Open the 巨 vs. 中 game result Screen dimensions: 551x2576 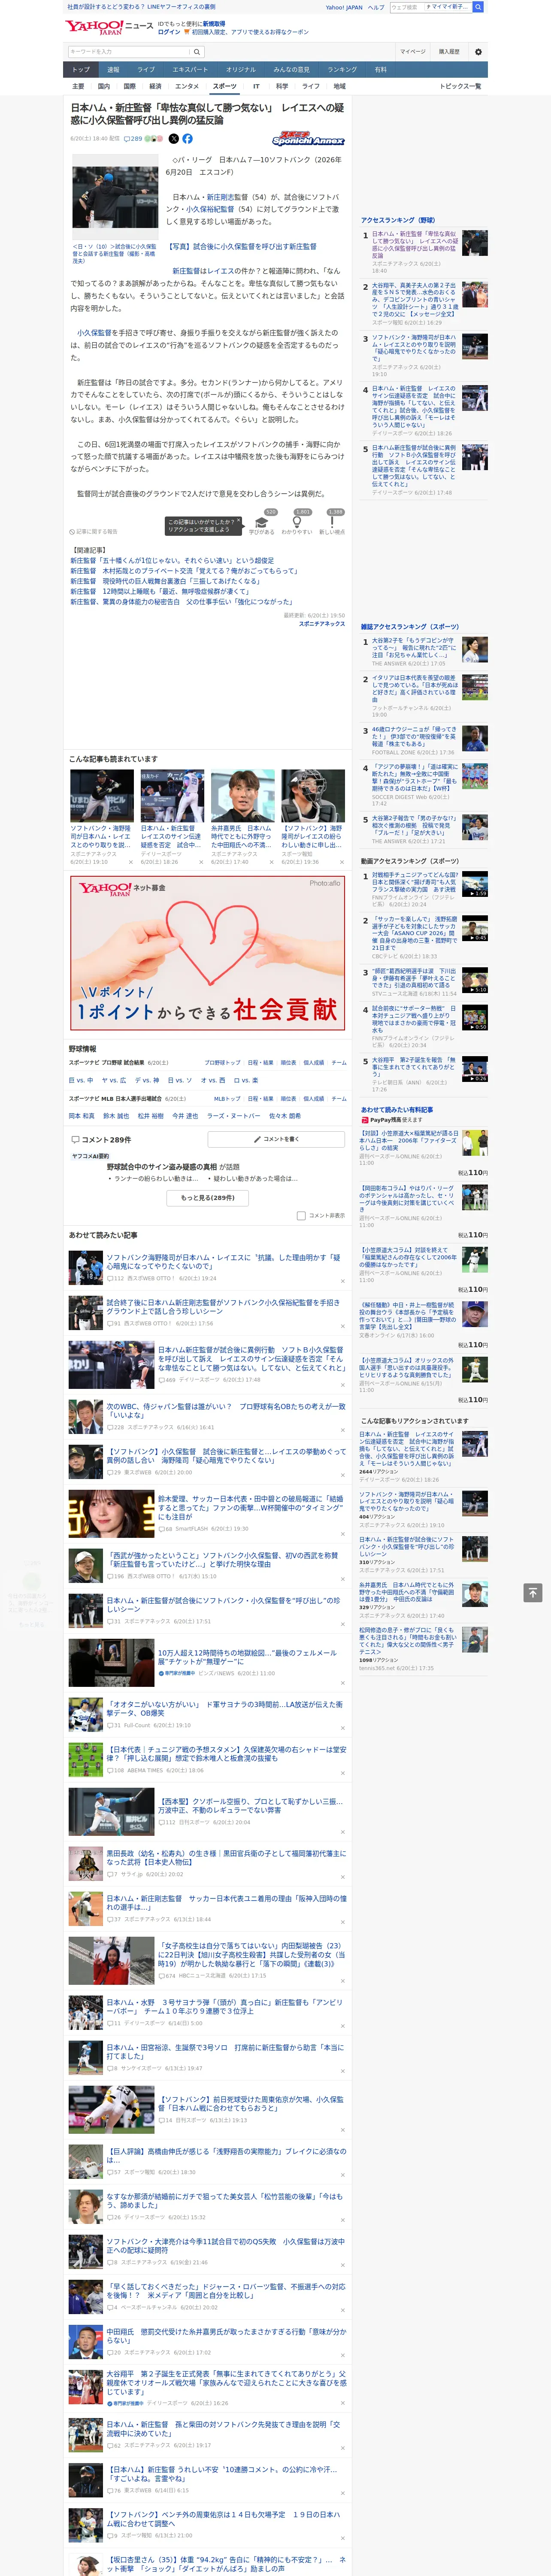coord(81,1080)
